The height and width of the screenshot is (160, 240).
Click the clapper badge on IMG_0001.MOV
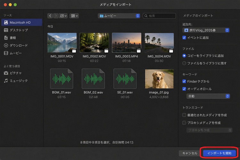click(x=74, y=50)
